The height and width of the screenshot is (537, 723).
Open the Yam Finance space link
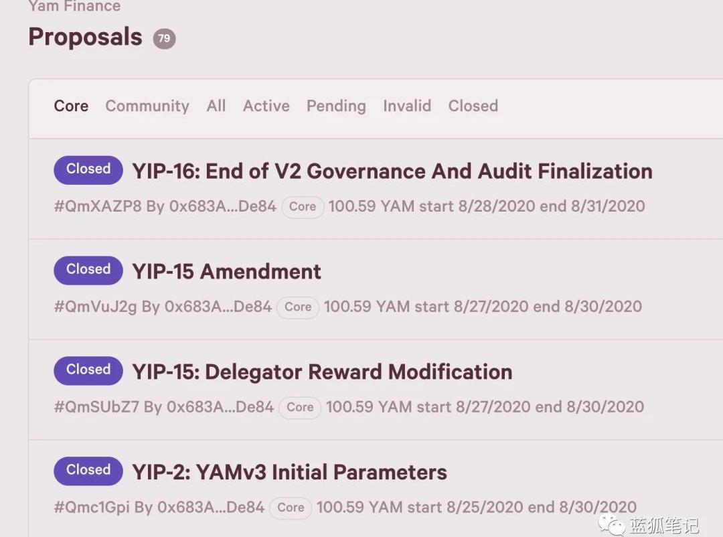pyautogui.click(x=74, y=7)
